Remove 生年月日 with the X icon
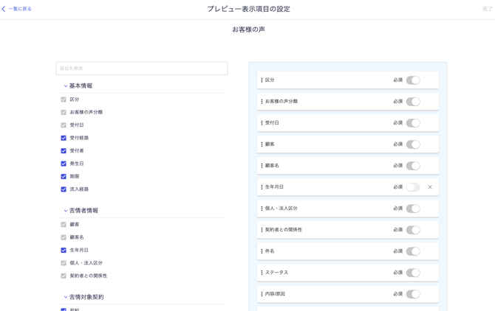 coord(430,187)
